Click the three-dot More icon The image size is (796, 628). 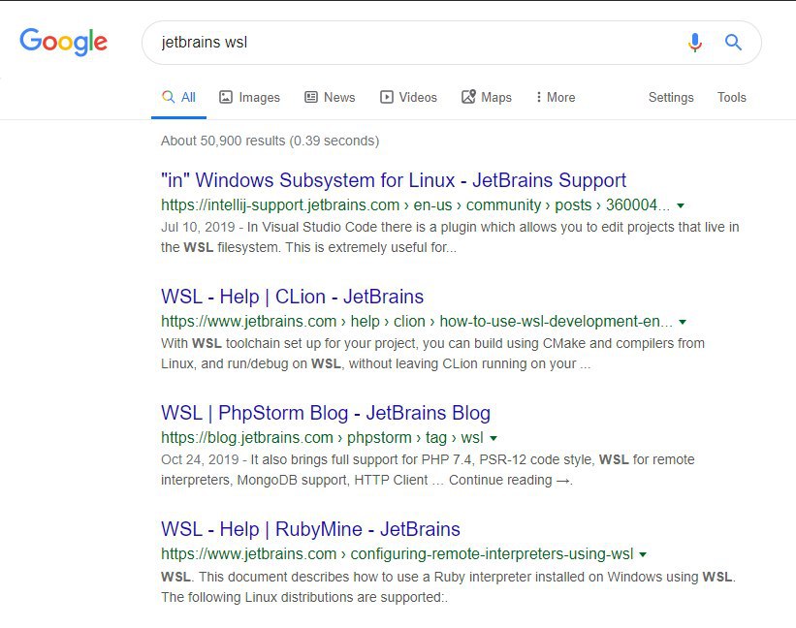pyautogui.click(x=539, y=97)
